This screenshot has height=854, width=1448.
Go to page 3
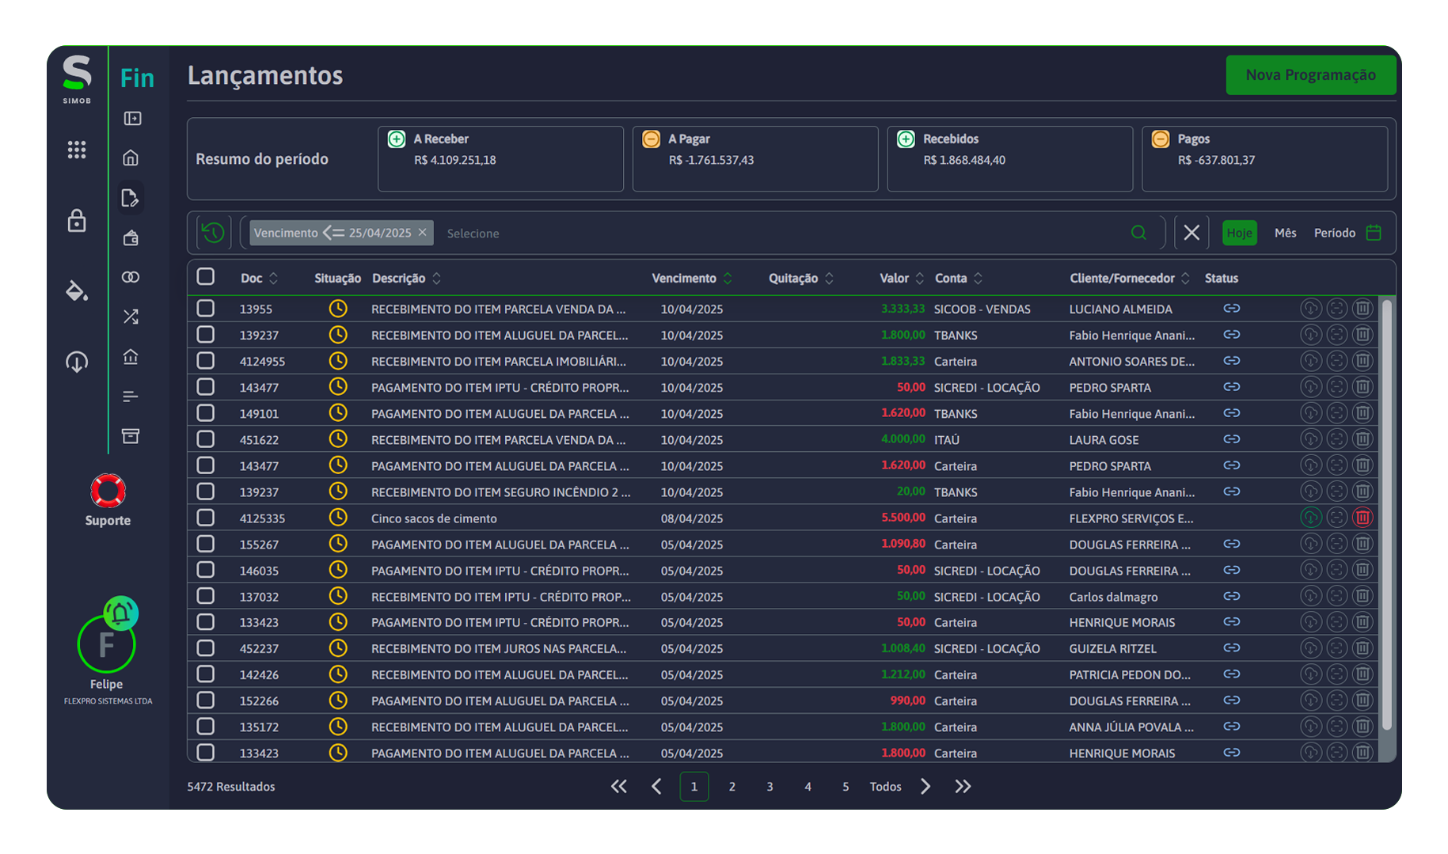(x=770, y=787)
